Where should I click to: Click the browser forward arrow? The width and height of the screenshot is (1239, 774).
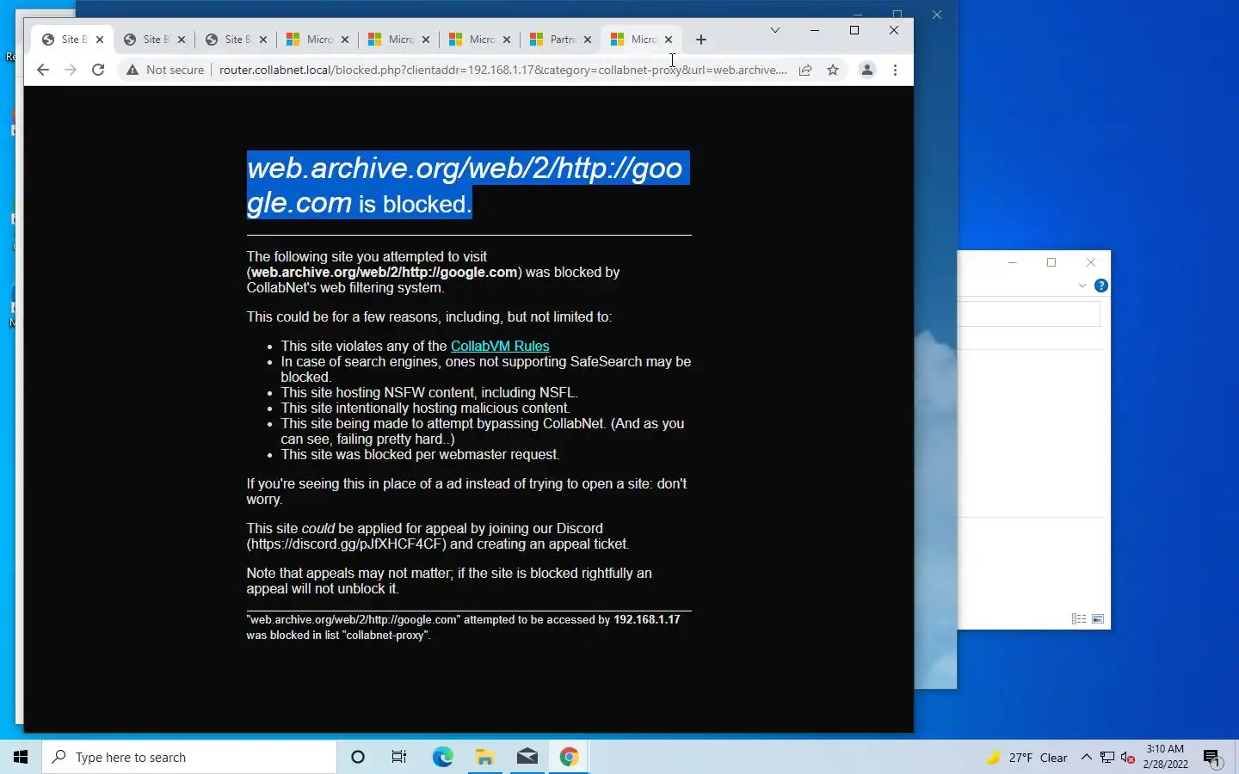71,71
